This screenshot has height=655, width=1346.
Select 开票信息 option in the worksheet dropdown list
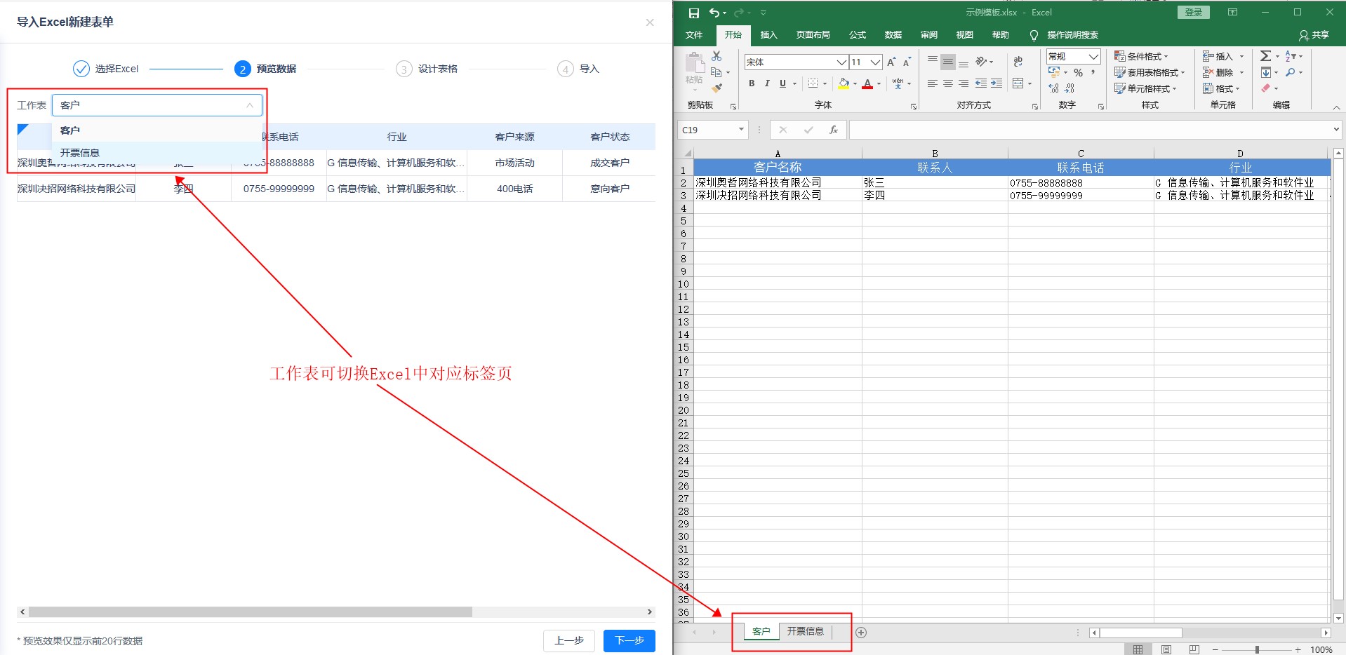pyautogui.click(x=157, y=153)
